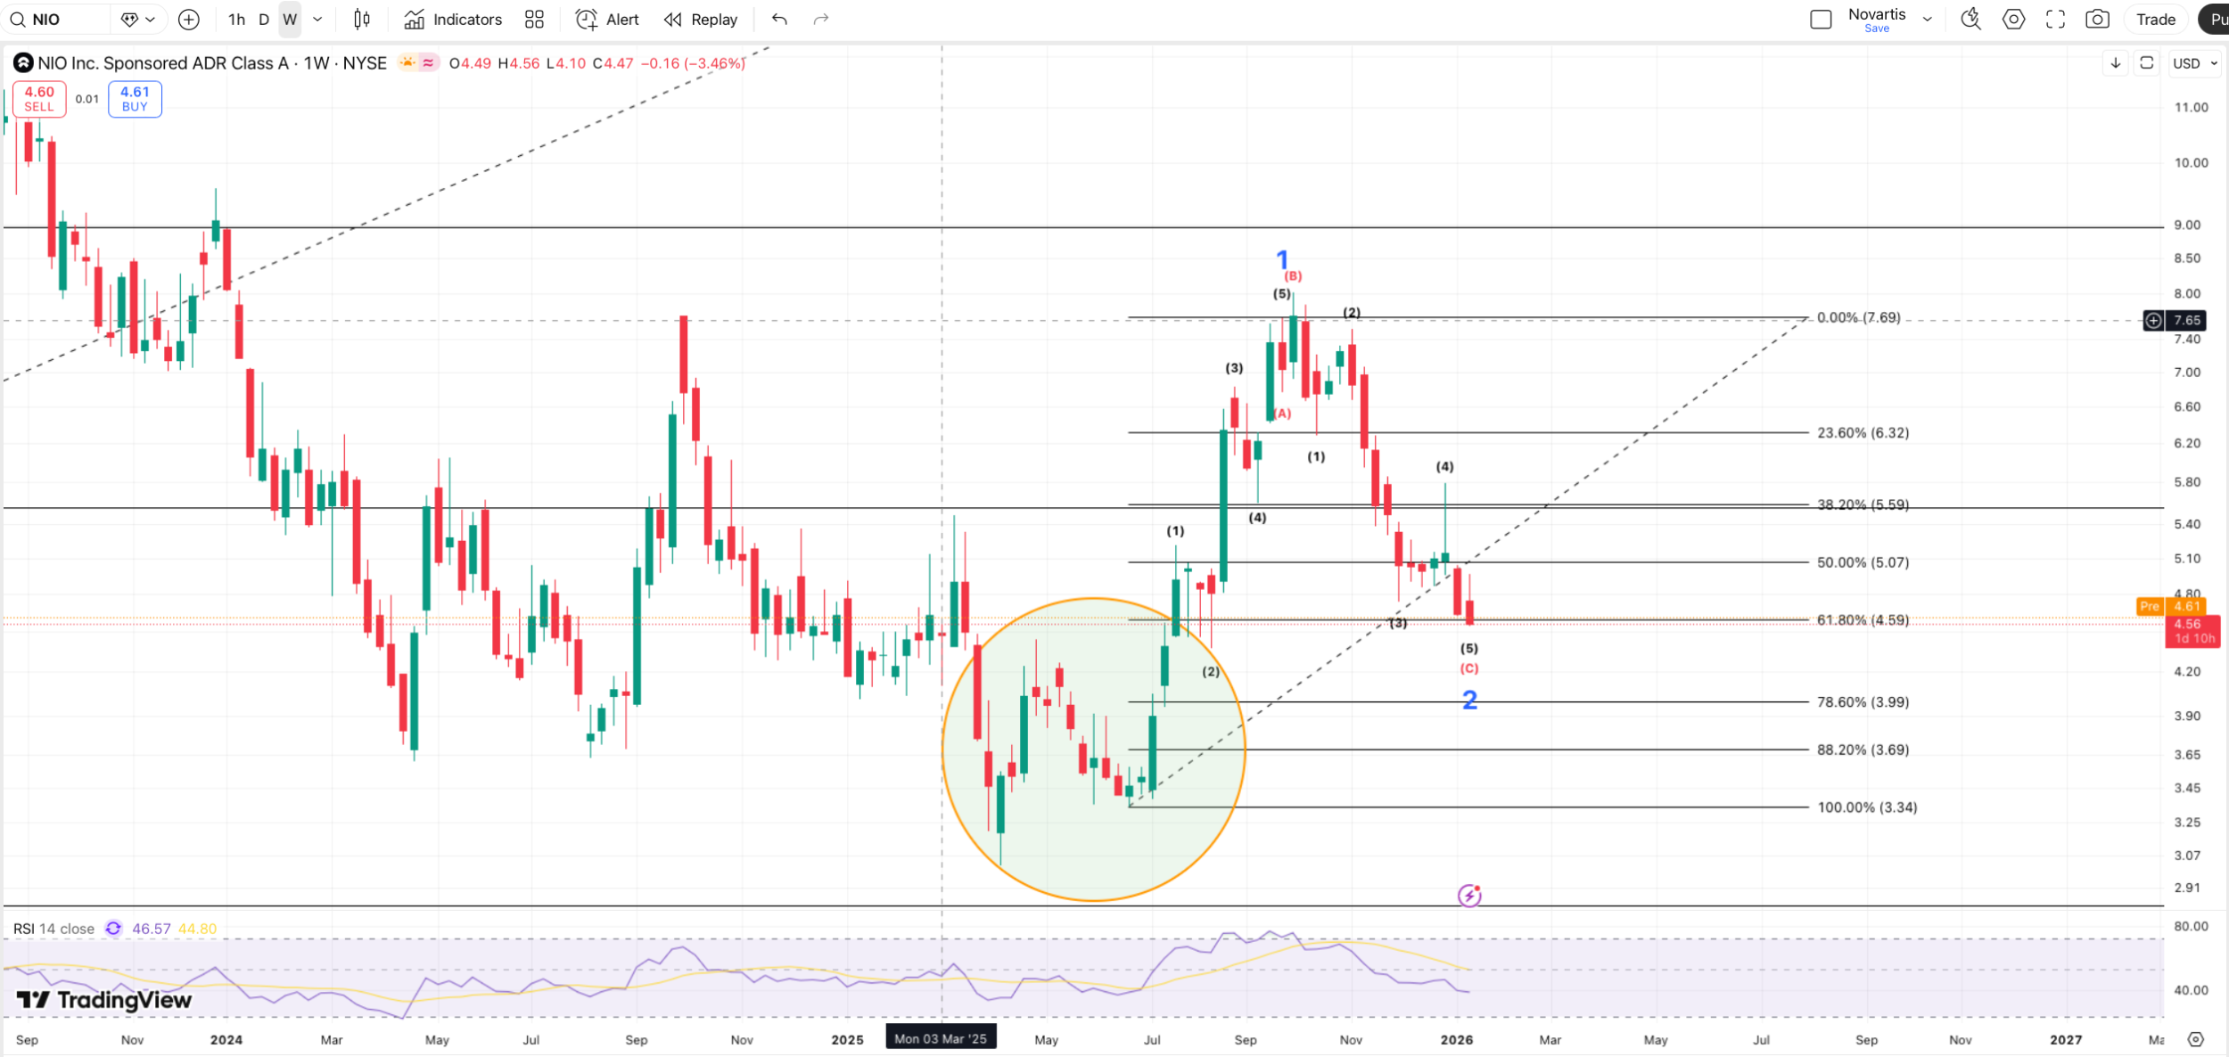Open the Indicators panel
The height and width of the screenshot is (1057, 2229).
pos(453,20)
